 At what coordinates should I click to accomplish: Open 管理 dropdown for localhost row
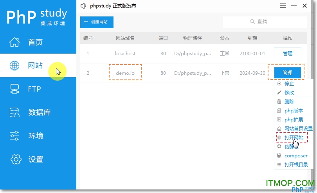pos(288,53)
